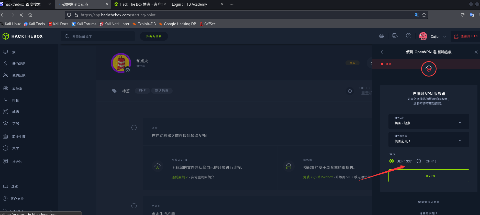Click the 贵宾 VIP badge
Image resolution: width=480 pixels, height=215 pixels.
coord(352,63)
